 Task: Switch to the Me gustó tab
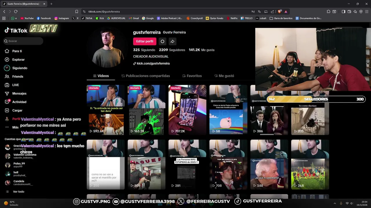(x=224, y=76)
